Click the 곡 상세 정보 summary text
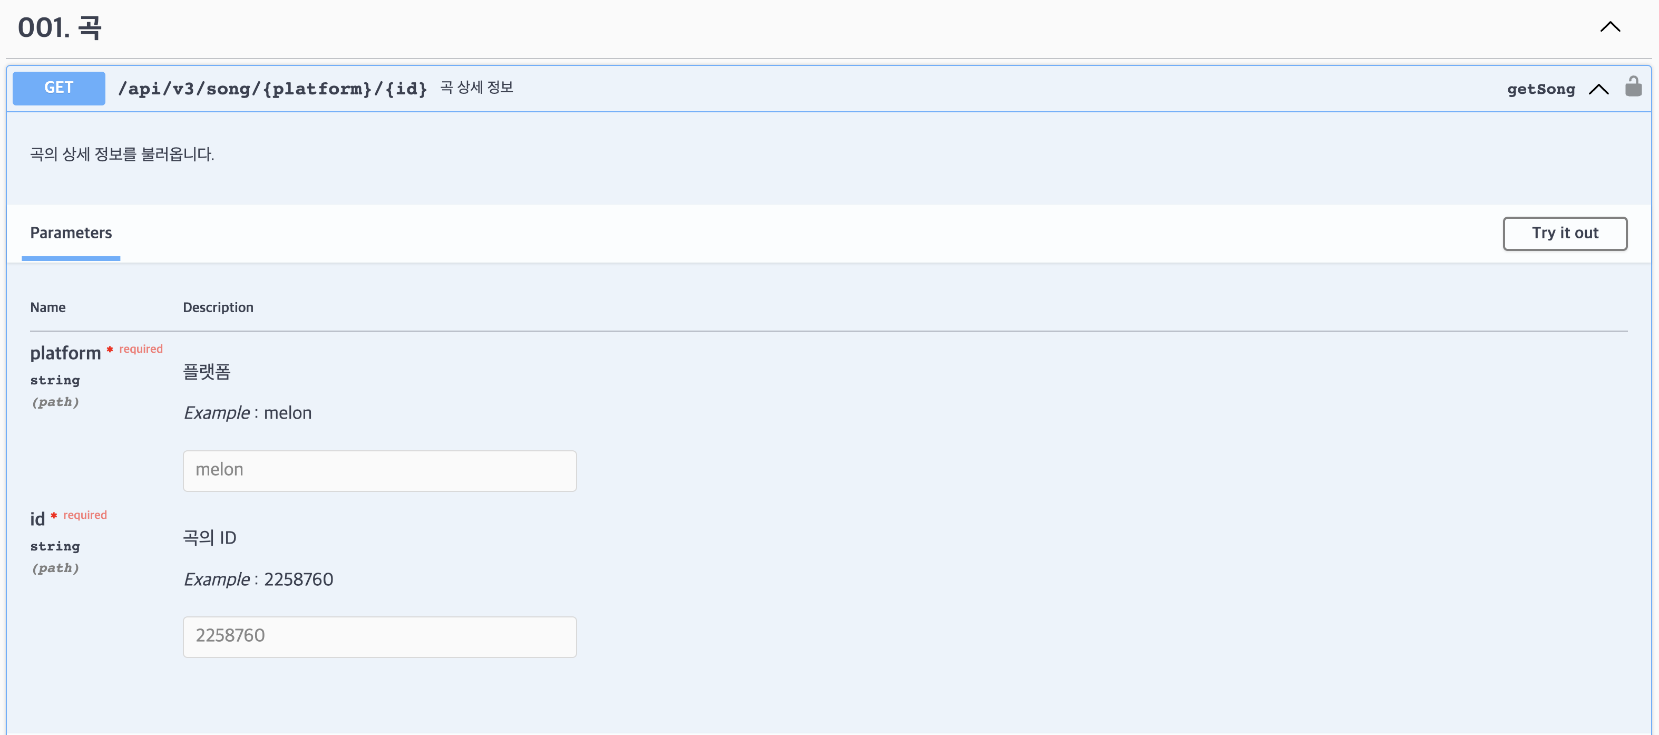Image resolution: width=1659 pixels, height=735 pixels. pos(476,88)
